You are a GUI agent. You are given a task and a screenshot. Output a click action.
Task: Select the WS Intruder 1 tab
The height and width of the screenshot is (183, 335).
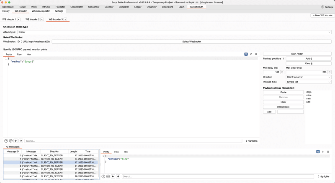pyautogui.click(x=9, y=19)
